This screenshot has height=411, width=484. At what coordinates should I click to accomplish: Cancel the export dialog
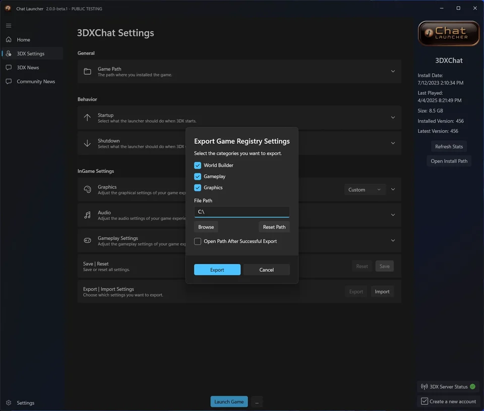pyautogui.click(x=266, y=270)
